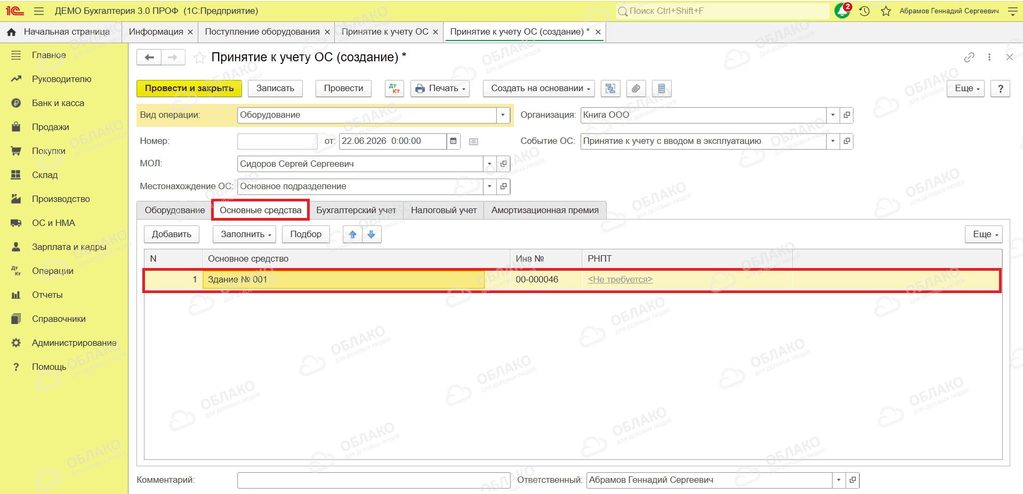
Task: Open the Заполнить dropdown
Action: pos(244,234)
